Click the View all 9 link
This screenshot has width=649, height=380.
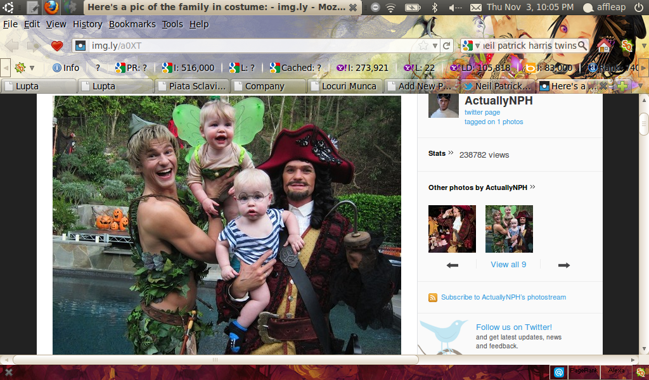click(x=508, y=265)
